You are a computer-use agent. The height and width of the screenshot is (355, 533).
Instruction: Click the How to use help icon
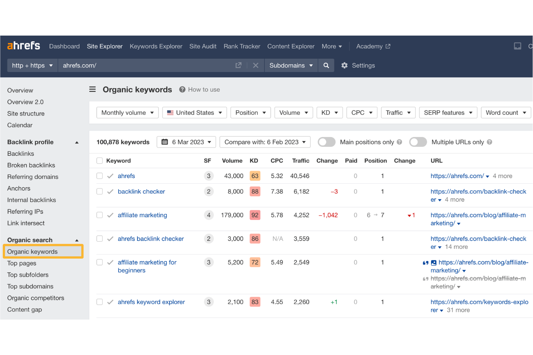[x=182, y=89]
